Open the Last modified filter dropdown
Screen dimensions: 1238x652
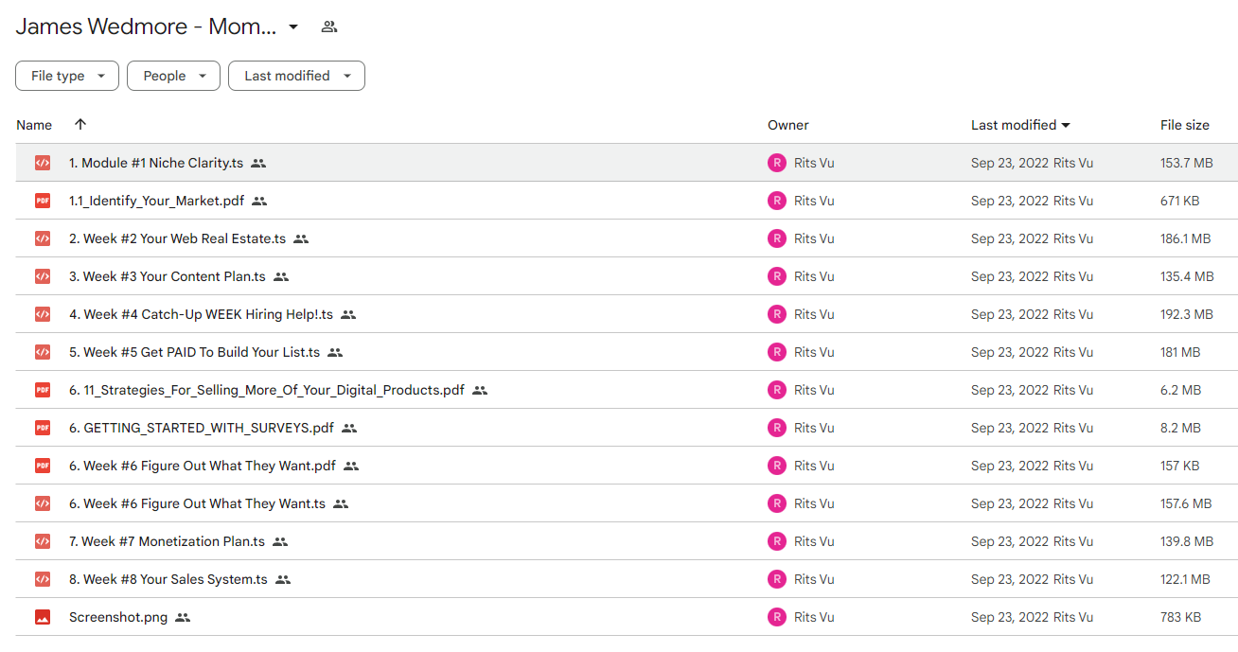[296, 76]
